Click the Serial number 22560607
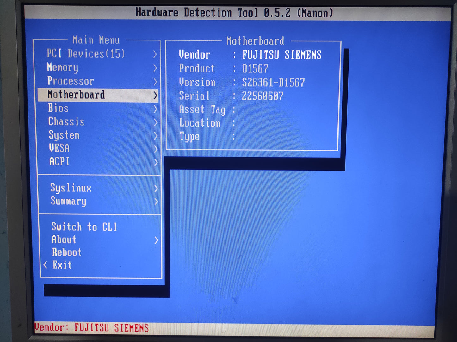The height and width of the screenshot is (342, 457). 262,96
